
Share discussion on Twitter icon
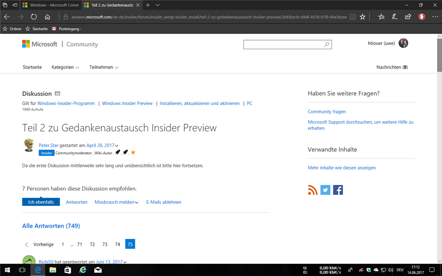click(x=325, y=190)
